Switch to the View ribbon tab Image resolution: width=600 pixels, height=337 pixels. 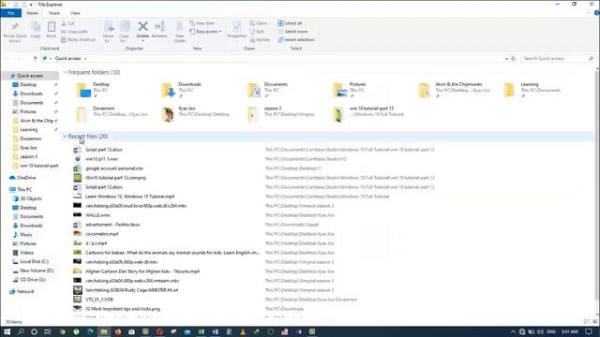pyautogui.click(x=75, y=13)
